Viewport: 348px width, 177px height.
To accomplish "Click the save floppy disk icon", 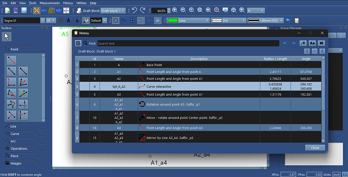I will click(24, 11).
